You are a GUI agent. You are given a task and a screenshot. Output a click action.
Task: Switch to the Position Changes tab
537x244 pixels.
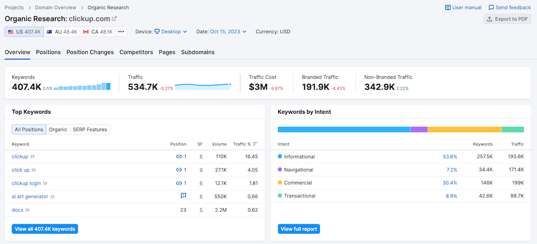coord(90,52)
